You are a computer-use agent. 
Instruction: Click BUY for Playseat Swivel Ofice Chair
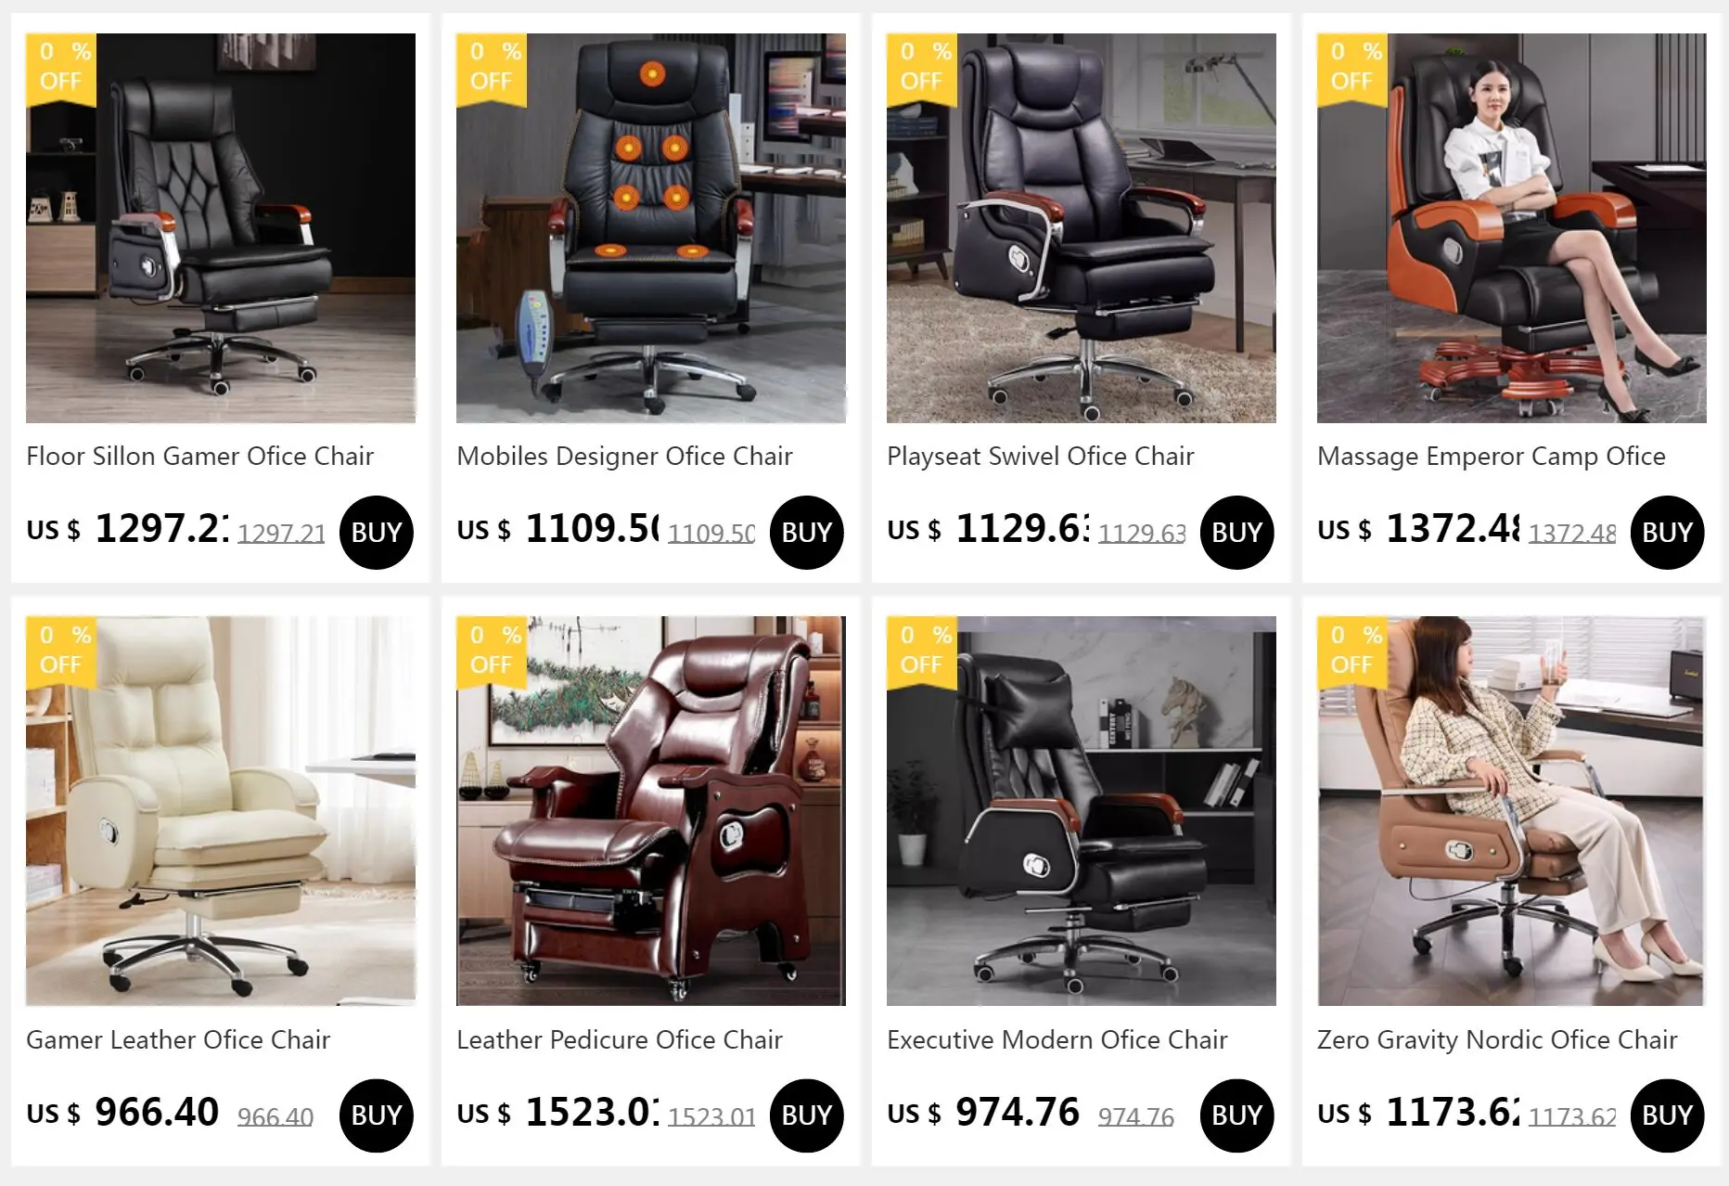1237,533
